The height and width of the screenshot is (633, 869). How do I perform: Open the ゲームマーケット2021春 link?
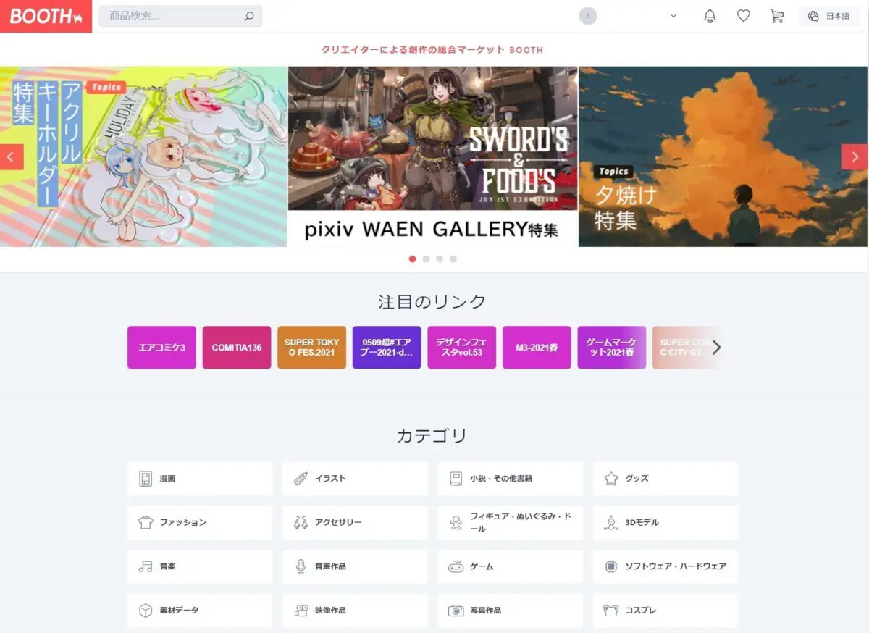[611, 348]
